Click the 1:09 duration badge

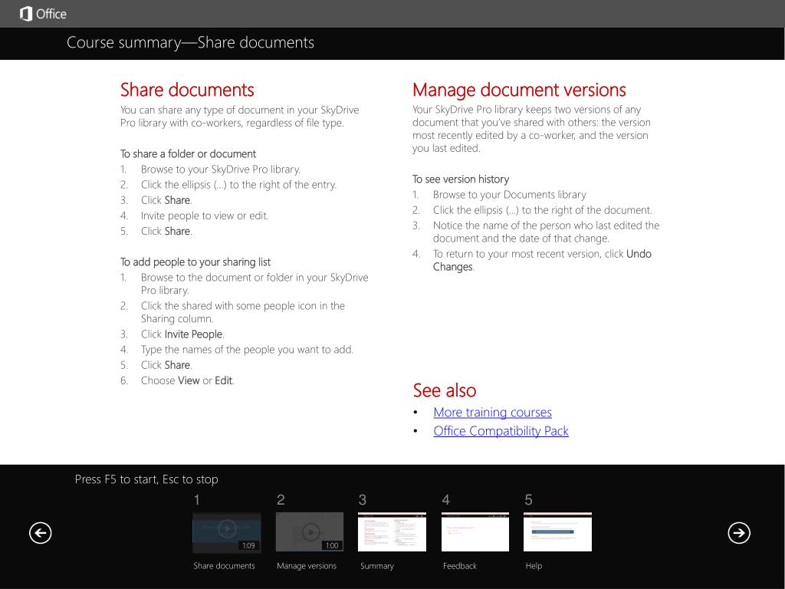249,545
